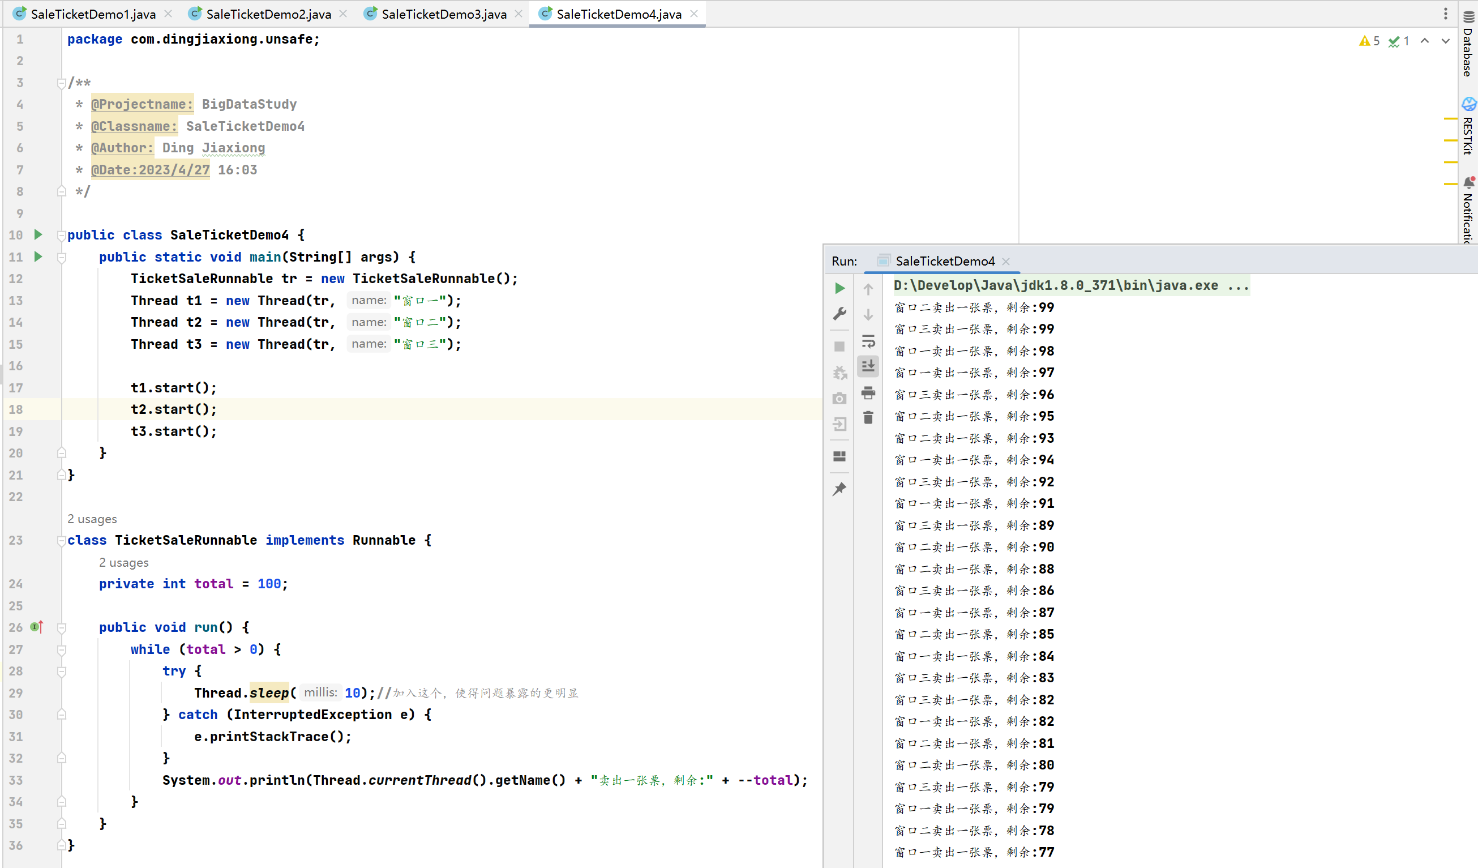Click the fold end marker at line 8

62,191
